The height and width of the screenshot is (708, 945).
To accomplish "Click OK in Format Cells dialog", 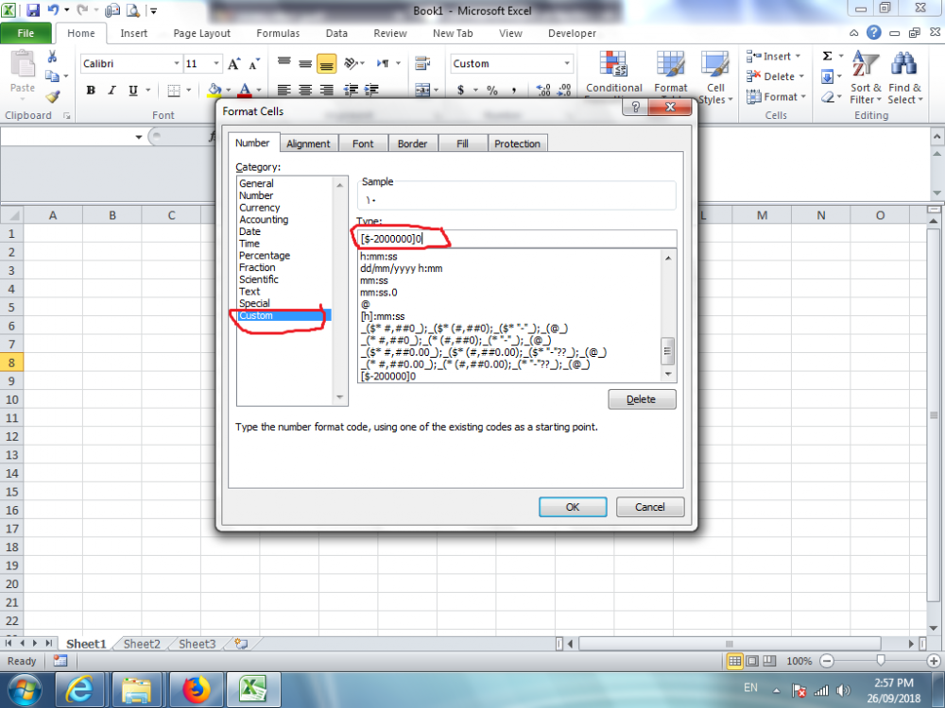I will [573, 507].
